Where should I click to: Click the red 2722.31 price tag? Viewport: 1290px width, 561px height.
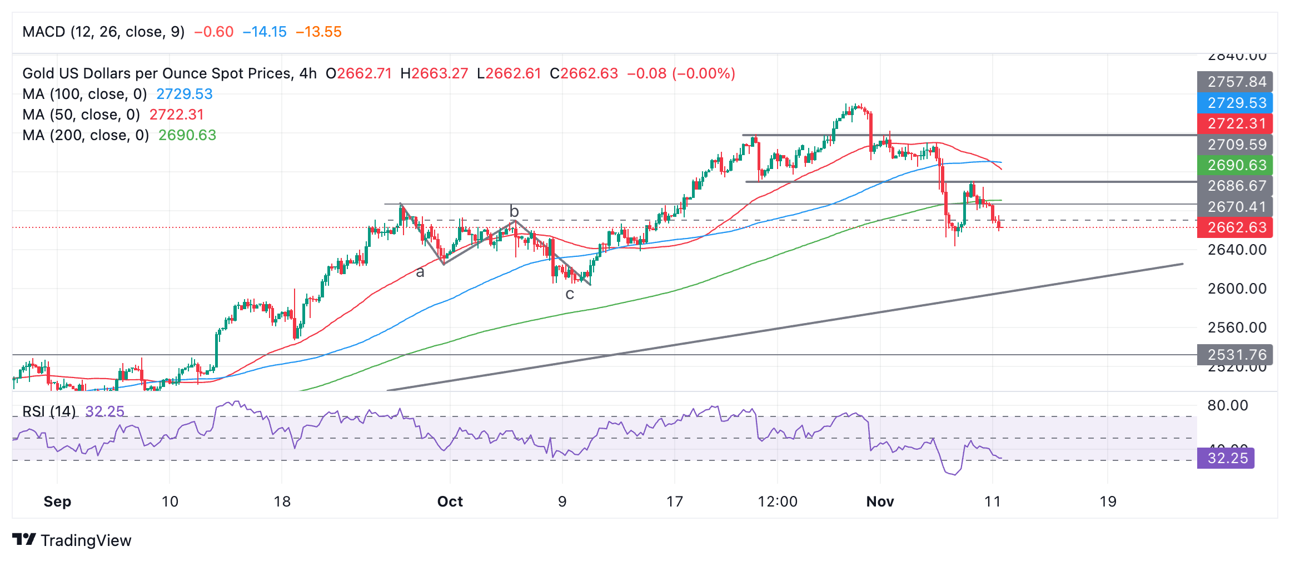(x=1237, y=123)
